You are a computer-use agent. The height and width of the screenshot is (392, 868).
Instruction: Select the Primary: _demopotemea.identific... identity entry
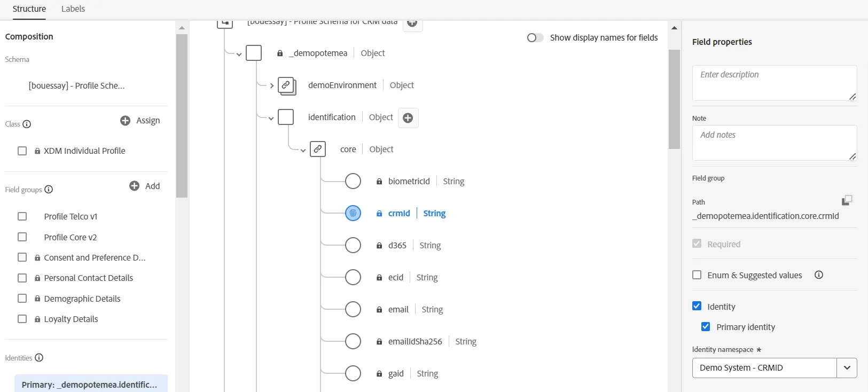point(91,383)
